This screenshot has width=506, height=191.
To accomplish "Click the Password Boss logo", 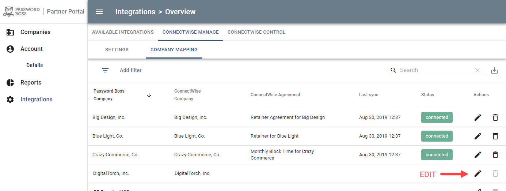I will coord(22,11).
